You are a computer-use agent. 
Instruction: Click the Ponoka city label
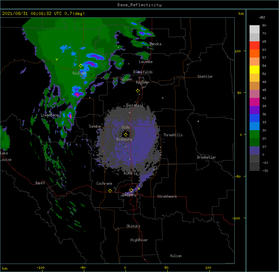[x=155, y=44]
